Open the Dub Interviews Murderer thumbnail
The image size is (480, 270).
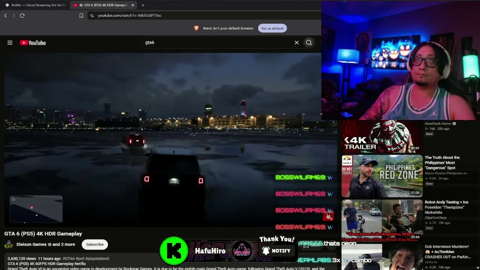[x=382, y=257]
